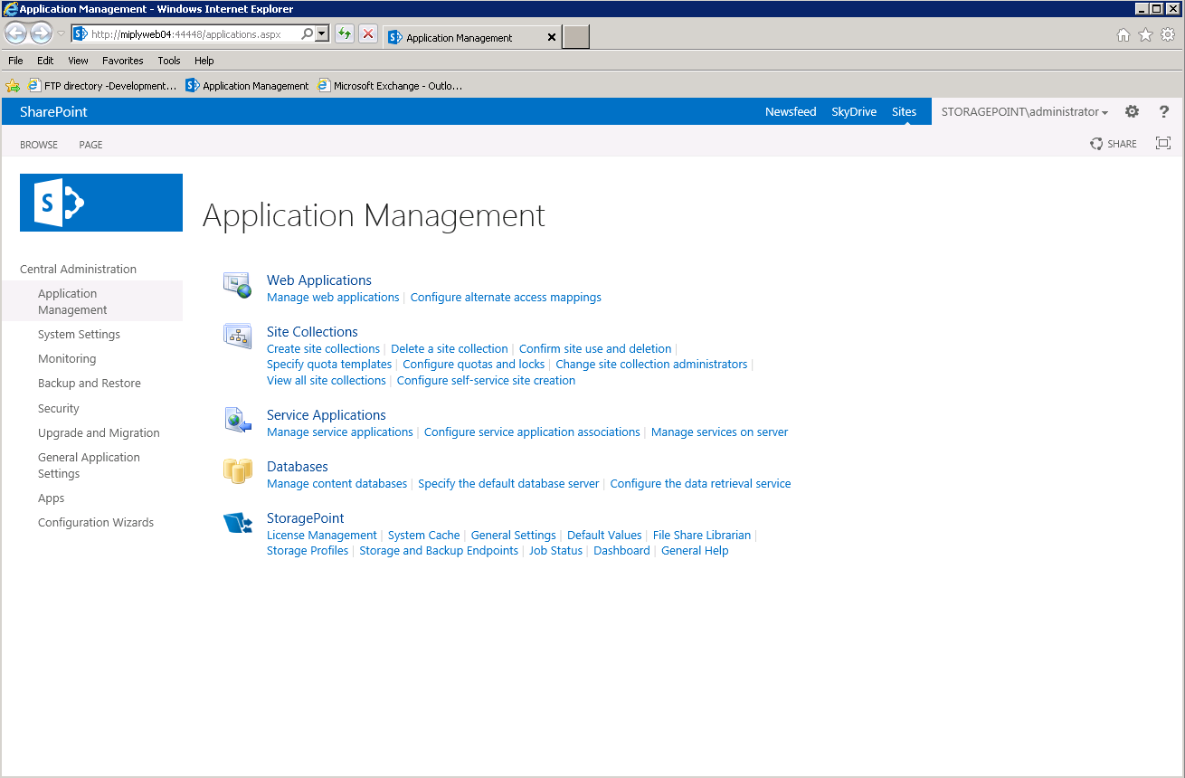Image resolution: width=1185 pixels, height=778 pixels.
Task: Open Storage Profiles link
Action: pos(308,550)
